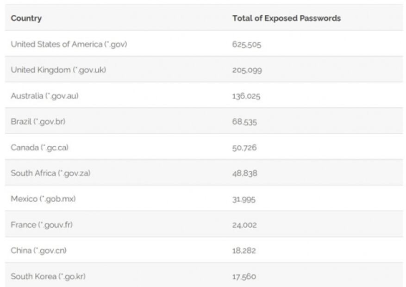Click the 136,025 value
Screen dimensions: 406x287
246,96
